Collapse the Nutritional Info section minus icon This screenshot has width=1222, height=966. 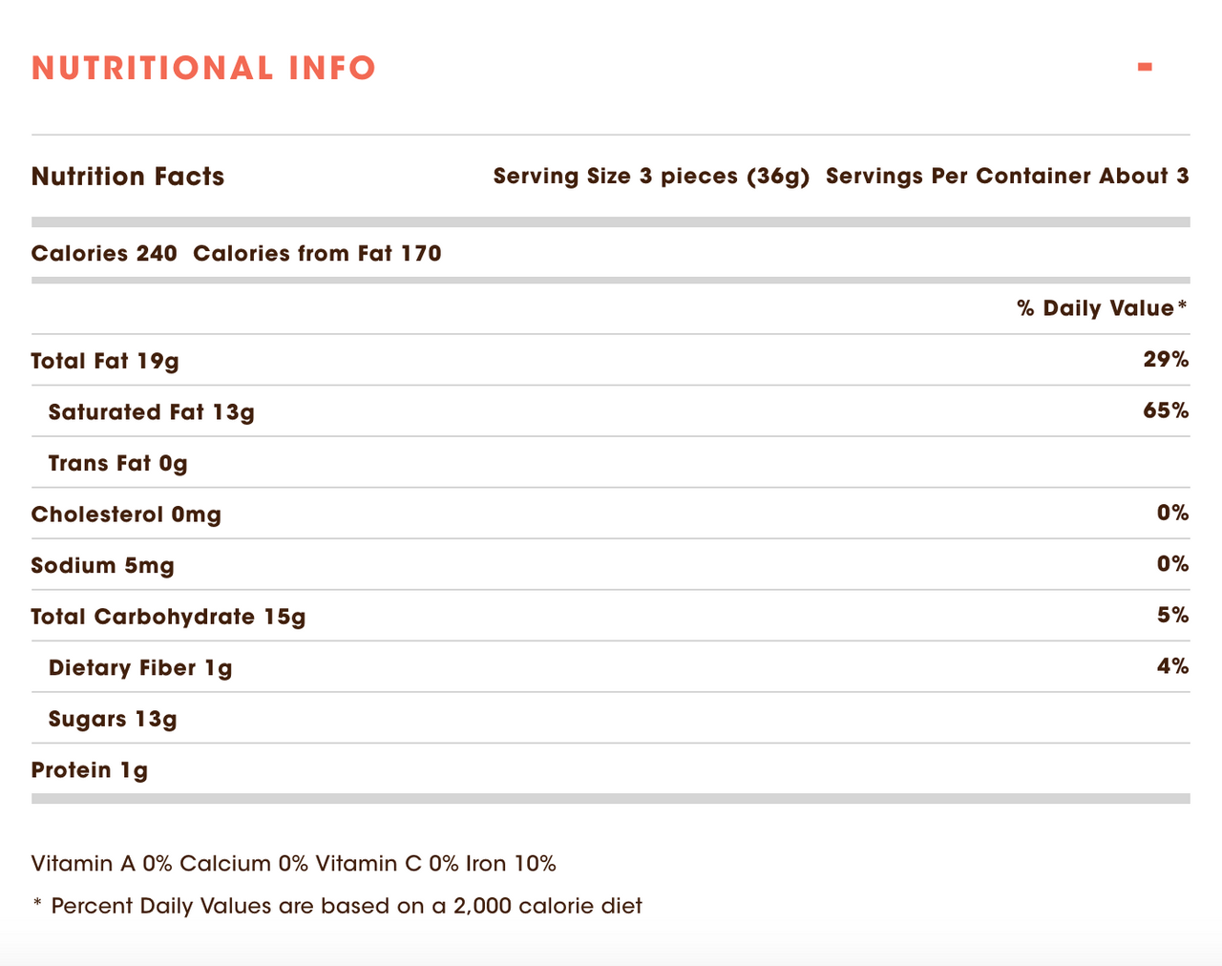click(x=1145, y=67)
